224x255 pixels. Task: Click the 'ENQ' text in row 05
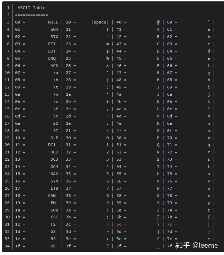52,58
